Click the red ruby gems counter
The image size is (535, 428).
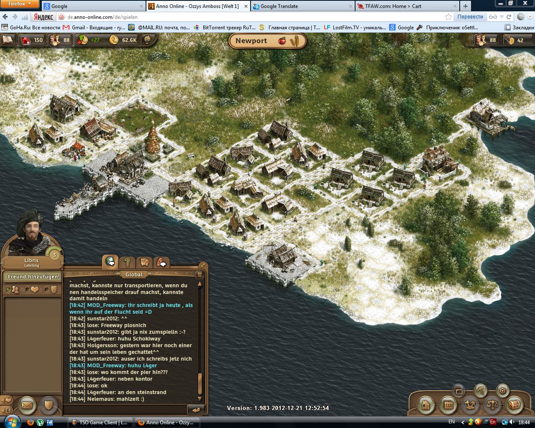pos(32,40)
